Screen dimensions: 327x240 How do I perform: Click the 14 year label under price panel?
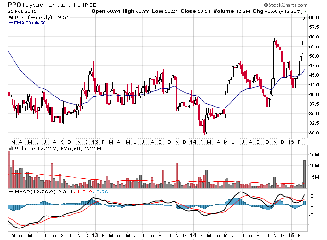point(193,142)
